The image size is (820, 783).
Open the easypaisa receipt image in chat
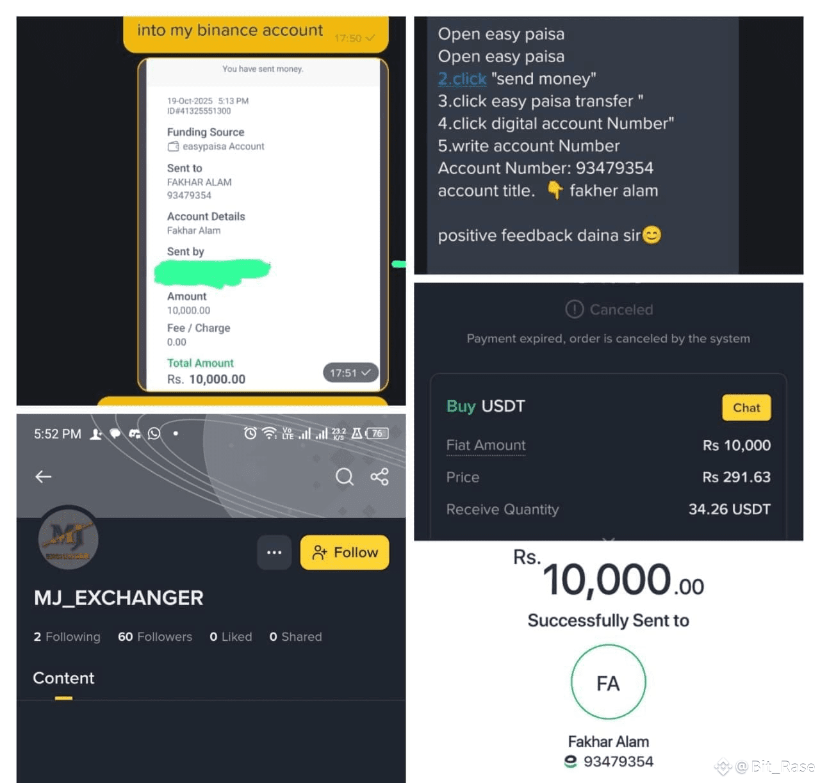tap(263, 225)
